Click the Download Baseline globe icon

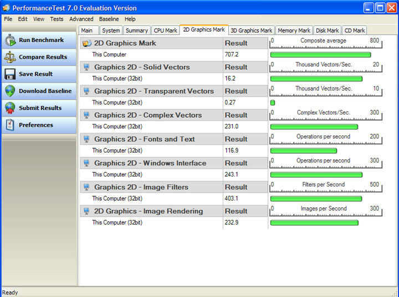click(10, 91)
